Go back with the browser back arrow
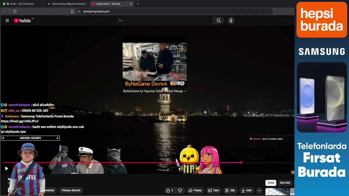Image resolution: width=349 pixels, height=196 pixels. [x=4, y=11]
